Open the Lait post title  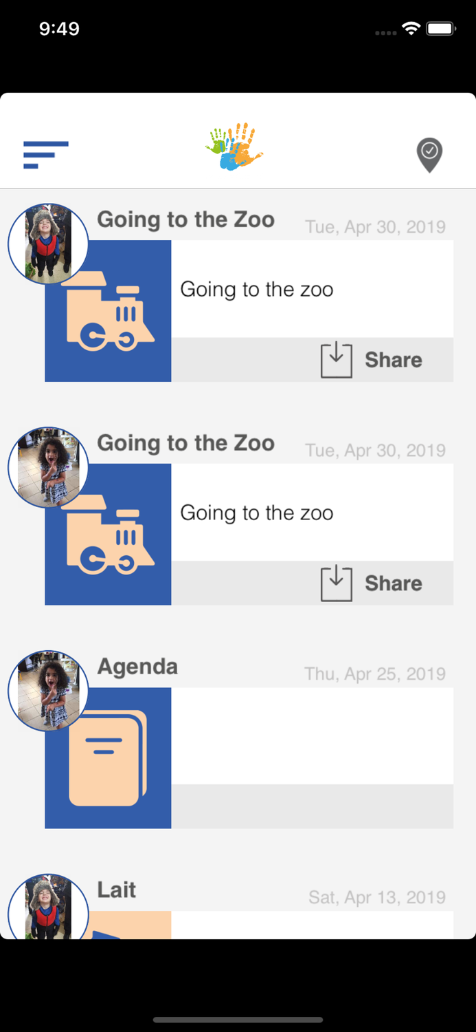117,890
